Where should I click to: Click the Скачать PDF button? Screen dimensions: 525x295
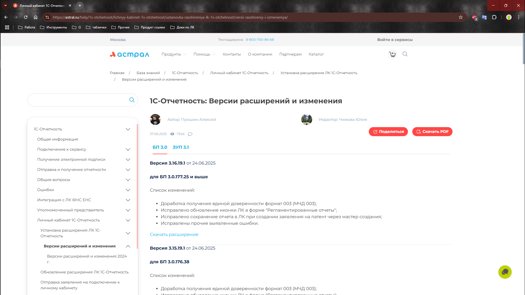(432, 132)
